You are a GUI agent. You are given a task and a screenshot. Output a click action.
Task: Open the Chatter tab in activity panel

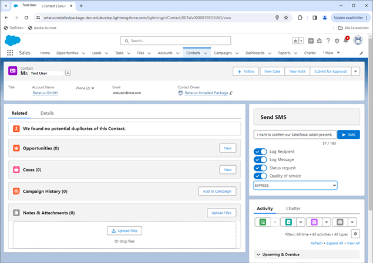[x=293, y=208]
